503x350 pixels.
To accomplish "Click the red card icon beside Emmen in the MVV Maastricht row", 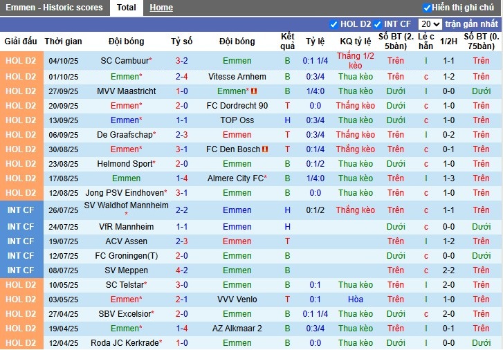I will (x=254, y=91).
